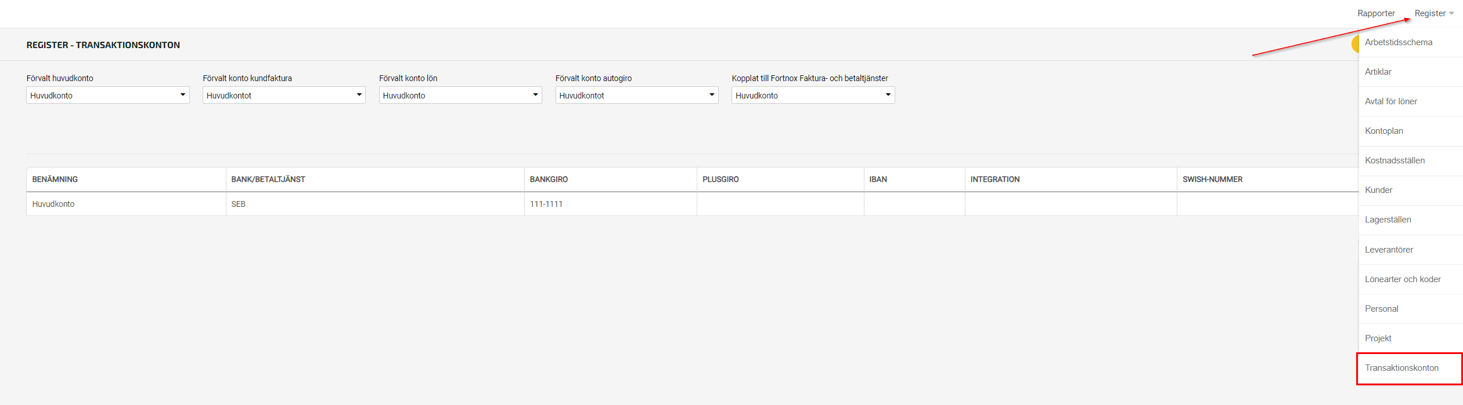Click INTEGRATION column header
Image resolution: width=1463 pixels, height=405 pixels.
point(1071,180)
